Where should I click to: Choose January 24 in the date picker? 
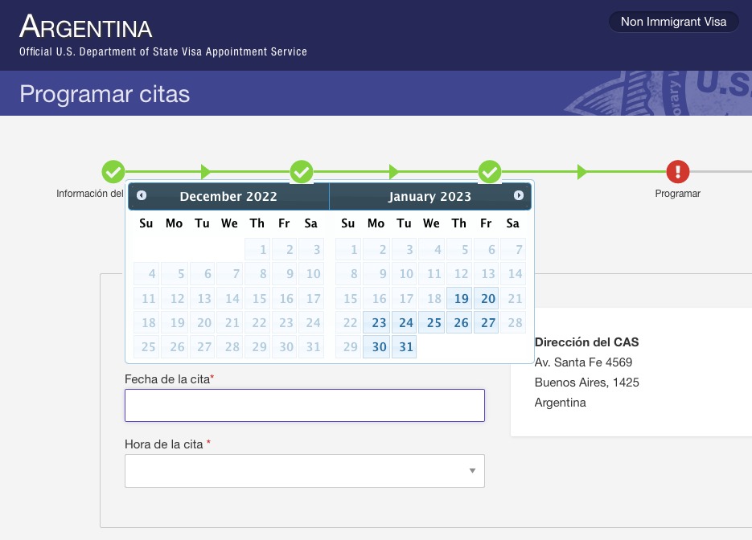click(x=405, y=323)
